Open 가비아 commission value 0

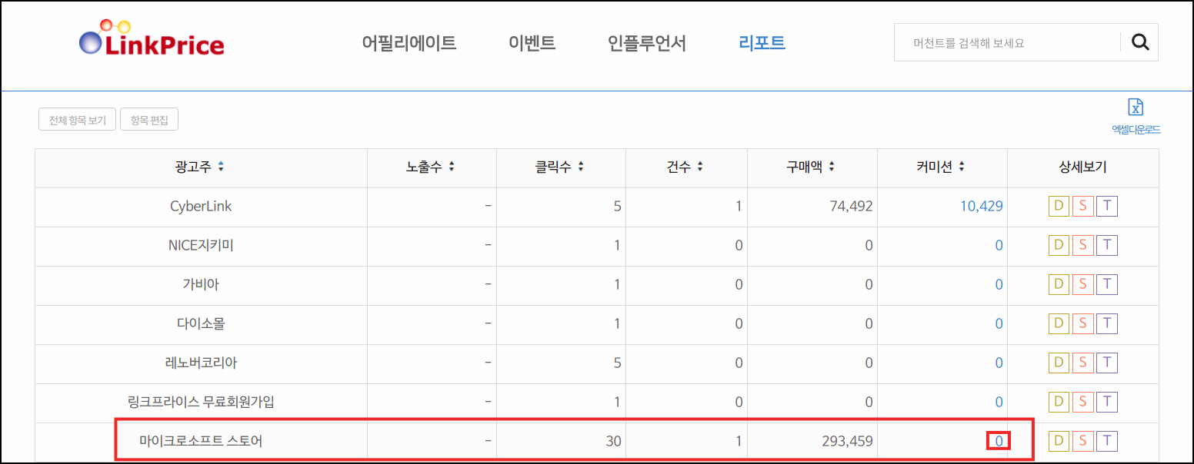(x=999, y=285)
